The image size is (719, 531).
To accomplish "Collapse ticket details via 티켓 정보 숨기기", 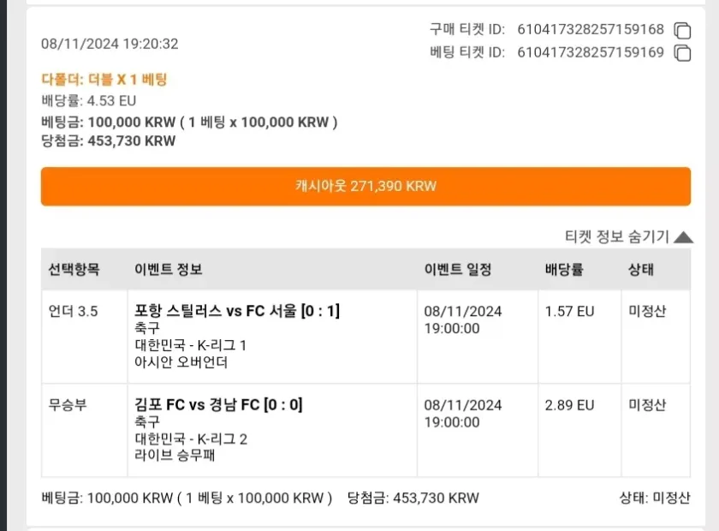I will 629,237.
